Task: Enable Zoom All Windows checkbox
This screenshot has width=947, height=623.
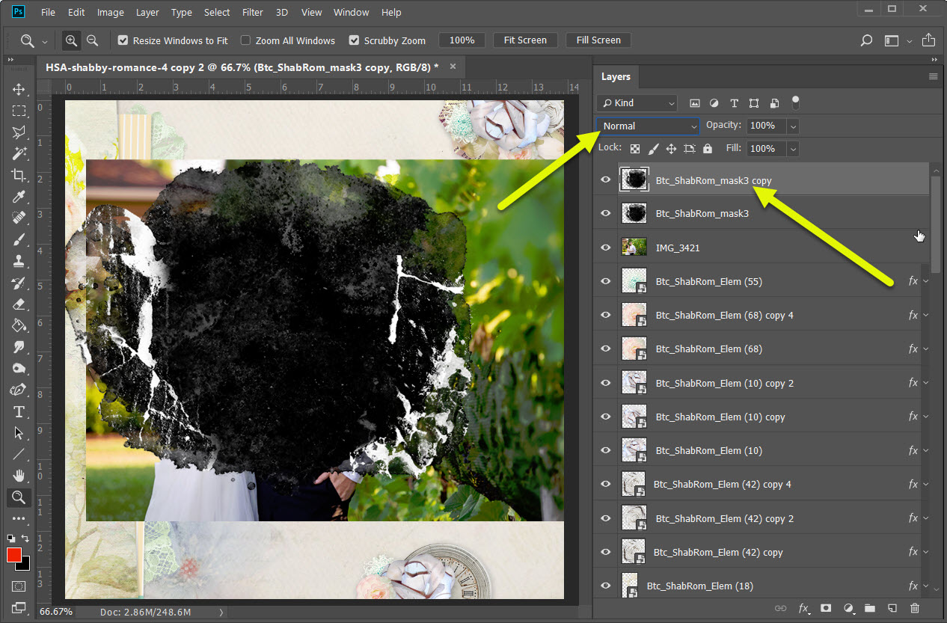Action: point(245,40)
